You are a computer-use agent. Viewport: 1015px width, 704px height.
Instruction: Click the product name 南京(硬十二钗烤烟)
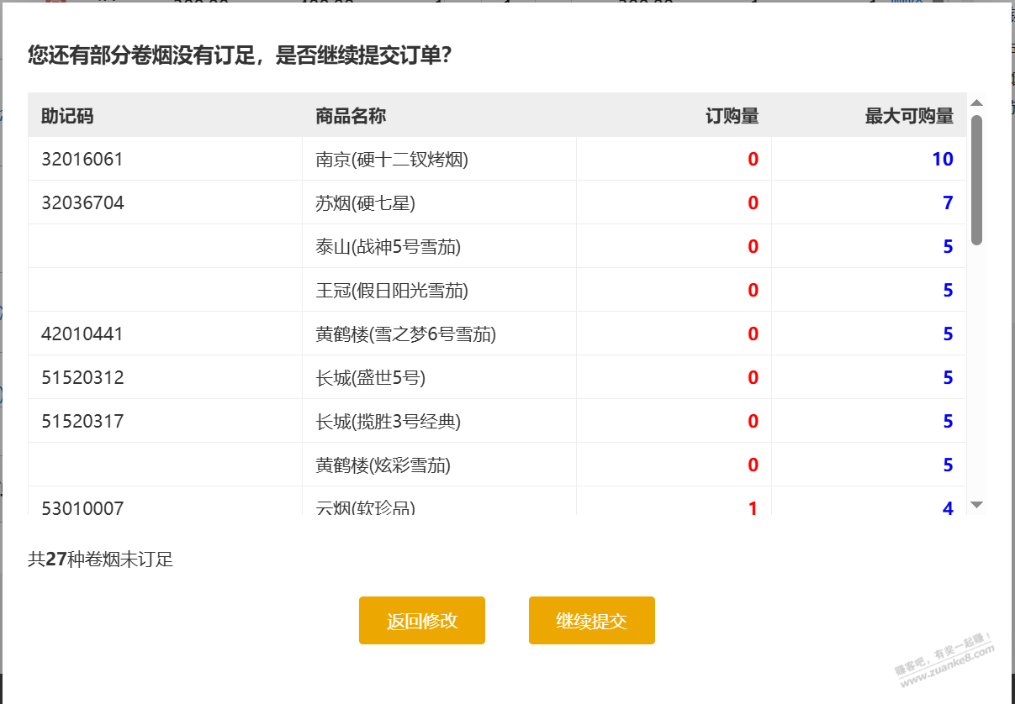392,159
